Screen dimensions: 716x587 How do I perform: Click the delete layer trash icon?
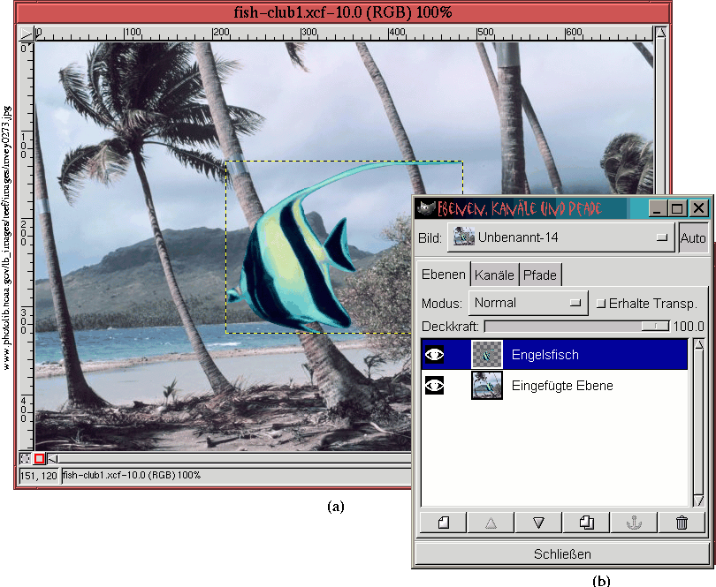[682, 522]
